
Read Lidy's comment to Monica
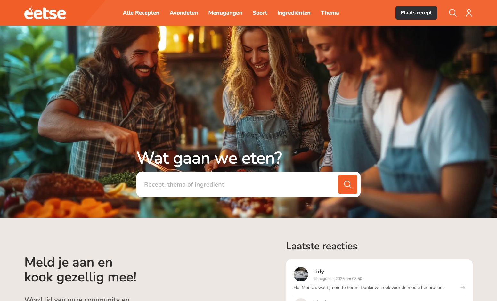(x=370, y=288)
